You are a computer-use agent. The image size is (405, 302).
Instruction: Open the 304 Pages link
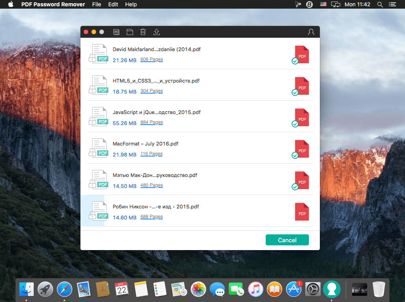[x=151, y=91]
